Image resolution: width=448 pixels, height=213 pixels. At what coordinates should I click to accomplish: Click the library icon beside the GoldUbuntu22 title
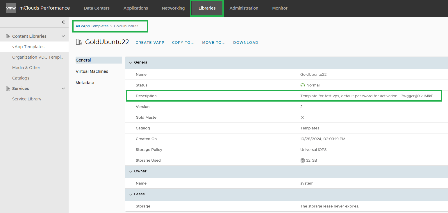coord(79,42)
